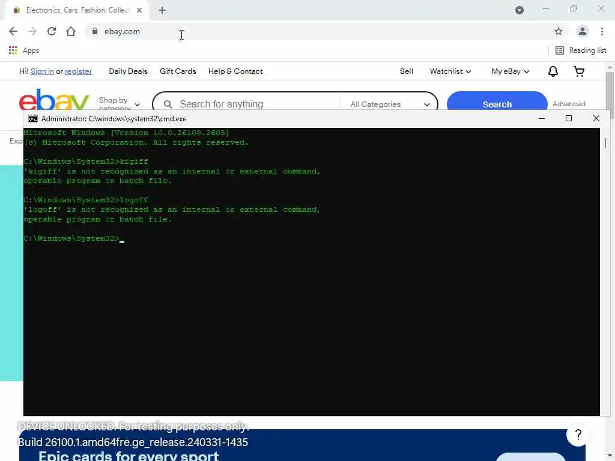The height and width of the screenshot is (461, 615).
Task: Open a new browser tab
Action: tap(162, 10)
